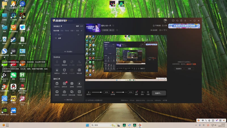Open the QQ penguin desktop icon
Screen dimensions: 227x128
(x=13, y=88)
